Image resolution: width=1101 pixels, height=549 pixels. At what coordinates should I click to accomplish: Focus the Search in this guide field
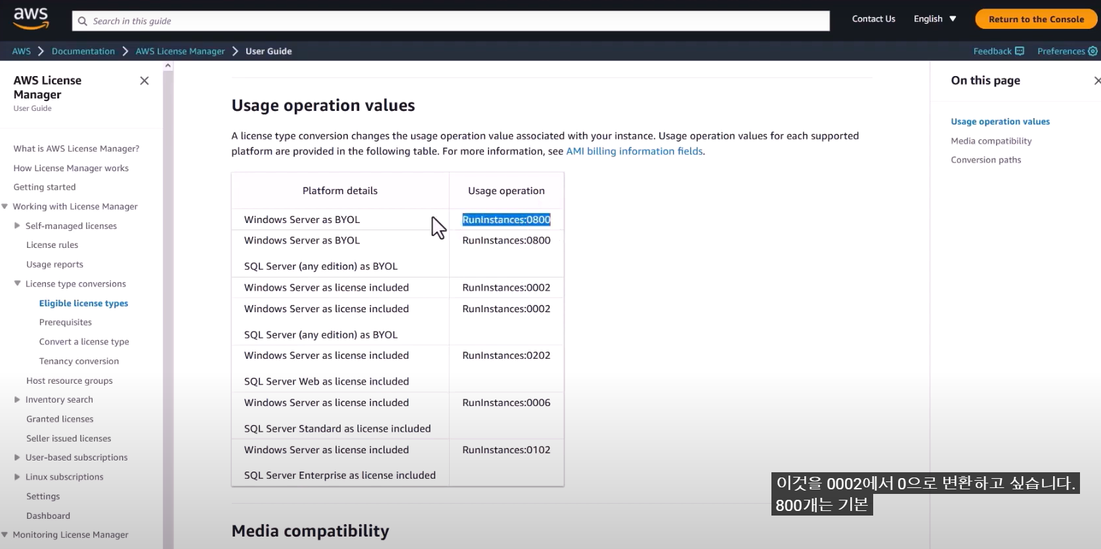click(x=451, y=21)
